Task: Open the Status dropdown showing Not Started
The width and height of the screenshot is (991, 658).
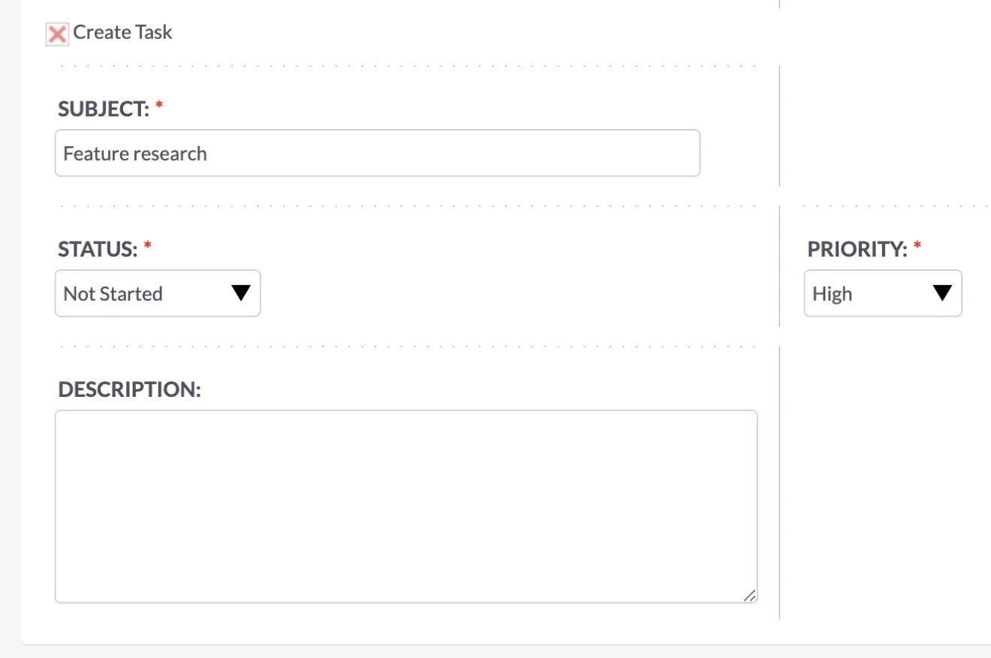Action: pyautogui.click(x=158, y=293)
